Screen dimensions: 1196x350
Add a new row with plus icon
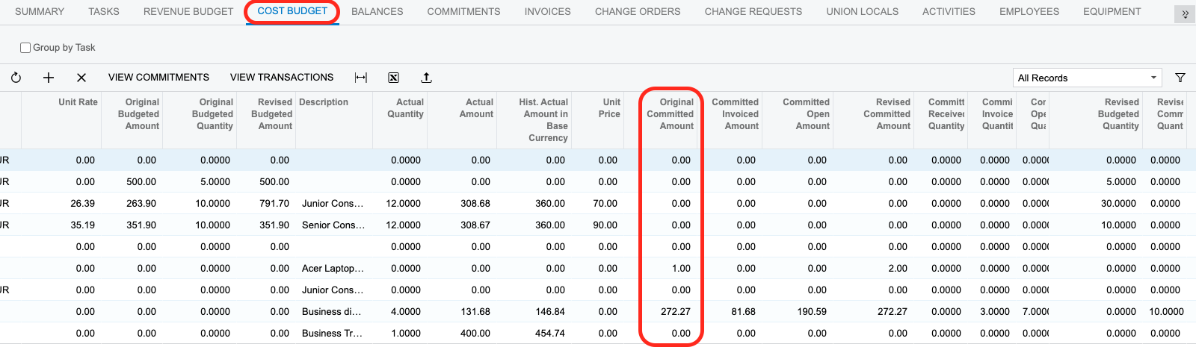click(49, 78)
